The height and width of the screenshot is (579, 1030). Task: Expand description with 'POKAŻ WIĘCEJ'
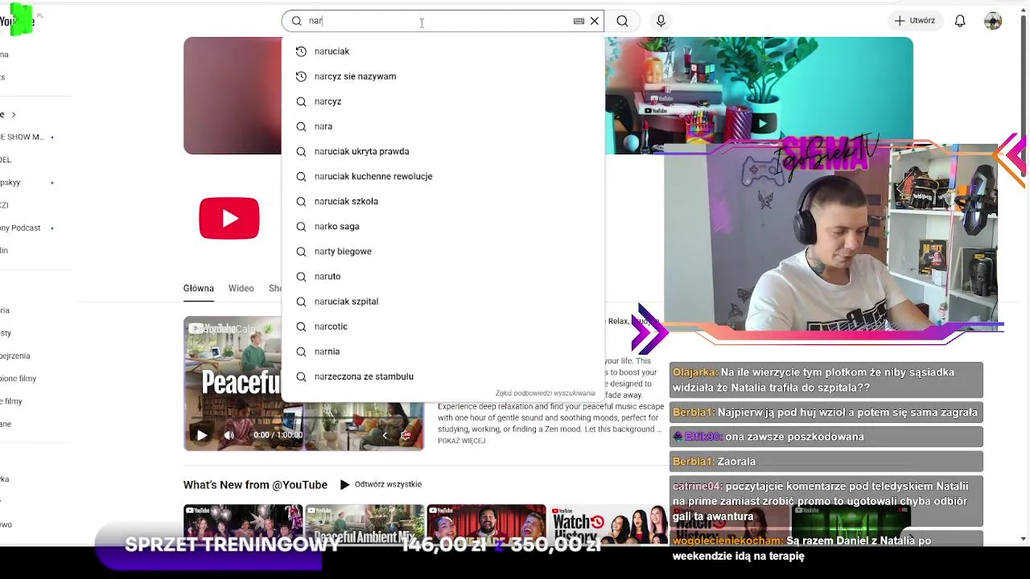point(461,441)
